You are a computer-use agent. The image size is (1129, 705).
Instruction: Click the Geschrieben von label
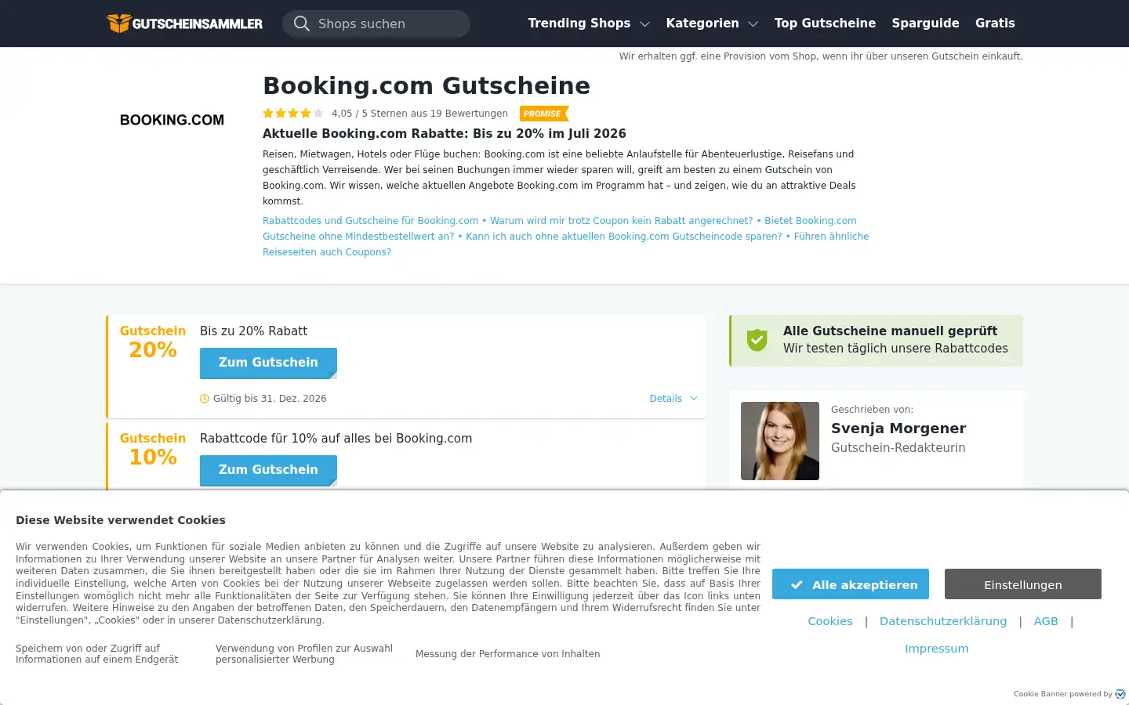pos(872,410)
